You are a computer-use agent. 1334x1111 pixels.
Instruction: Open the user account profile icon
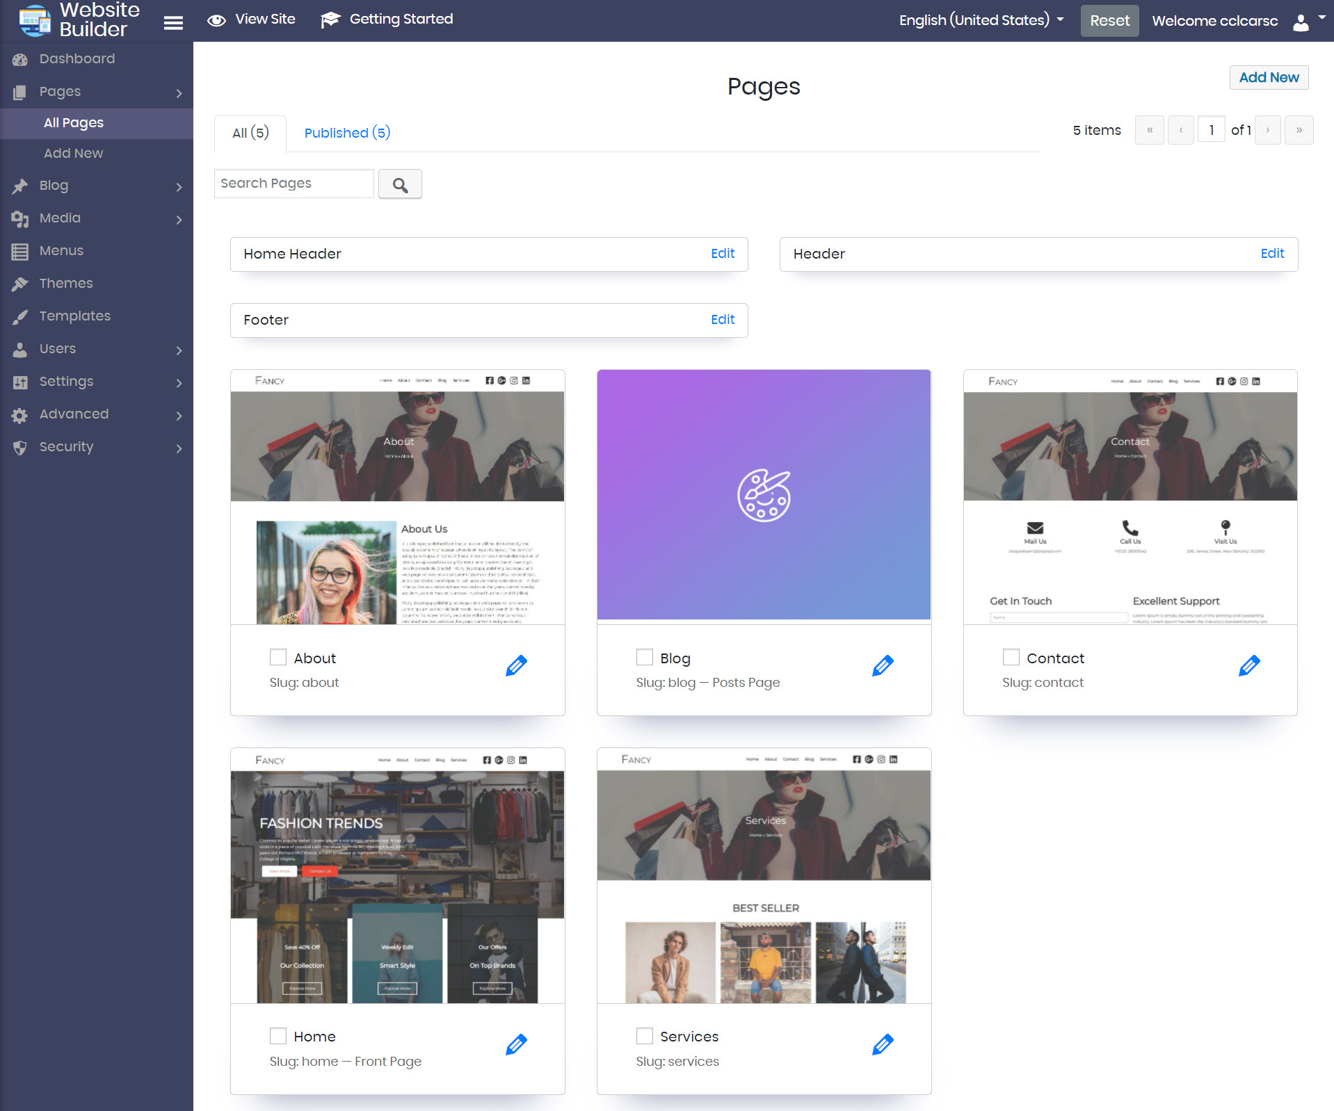pos(1301,22)
